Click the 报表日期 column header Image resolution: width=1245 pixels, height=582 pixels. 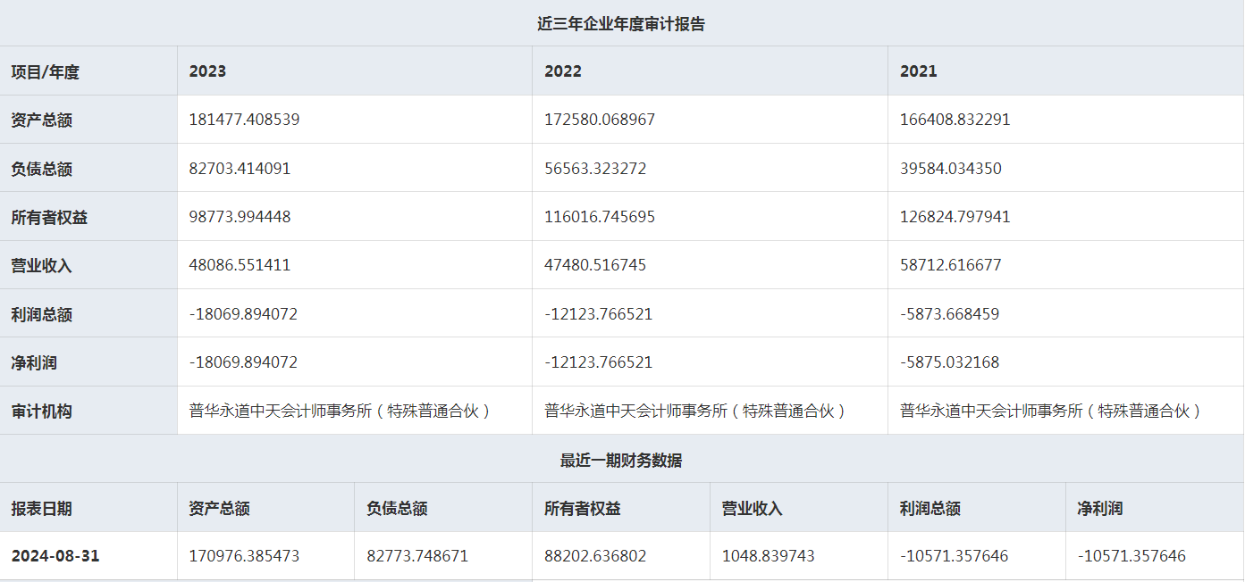(x=42, y=509)
